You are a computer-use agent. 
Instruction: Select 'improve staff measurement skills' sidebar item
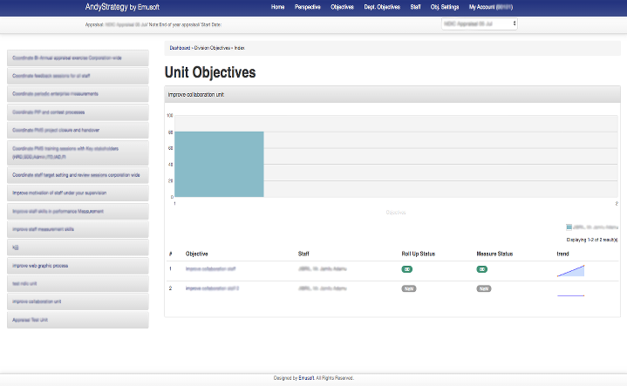click(x=78, y=229)
